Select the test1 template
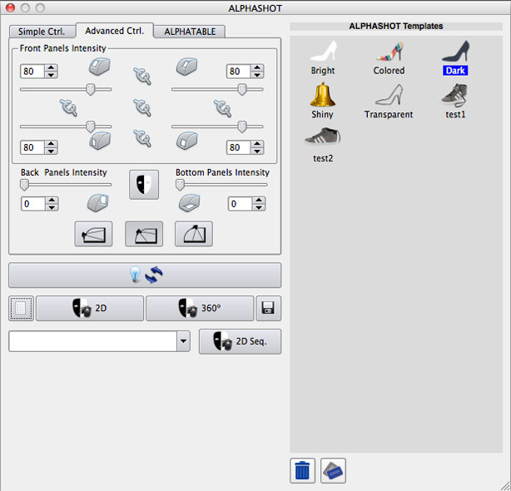This screenshot has width=511, height=491. pos(455,101)
